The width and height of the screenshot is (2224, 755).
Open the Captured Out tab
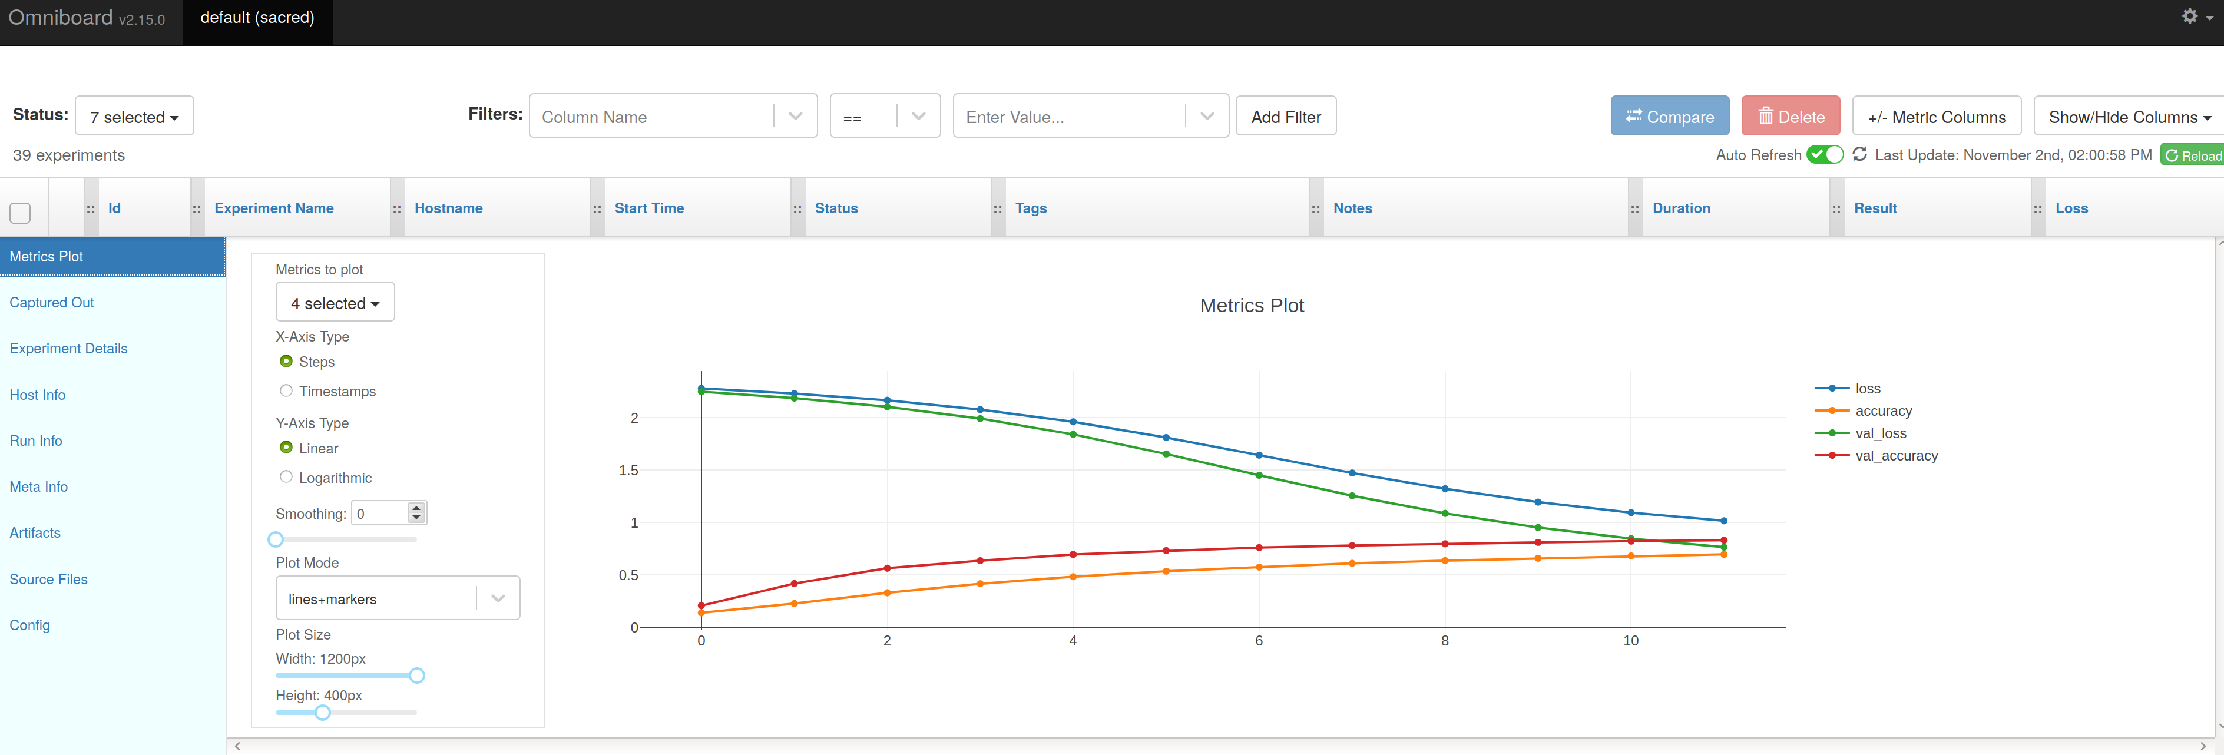[x=52, y=303]
